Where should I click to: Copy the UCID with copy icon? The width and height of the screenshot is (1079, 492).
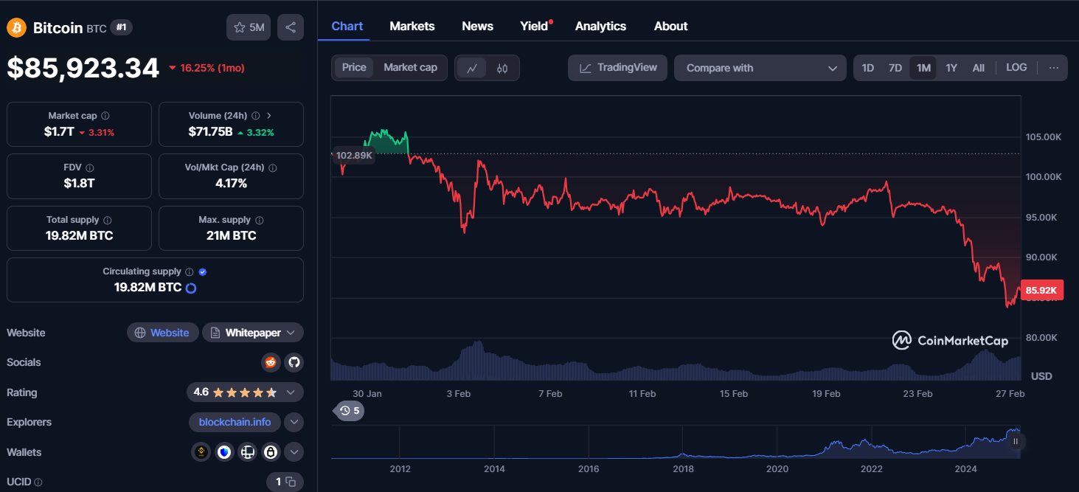(x=291, y=482)
